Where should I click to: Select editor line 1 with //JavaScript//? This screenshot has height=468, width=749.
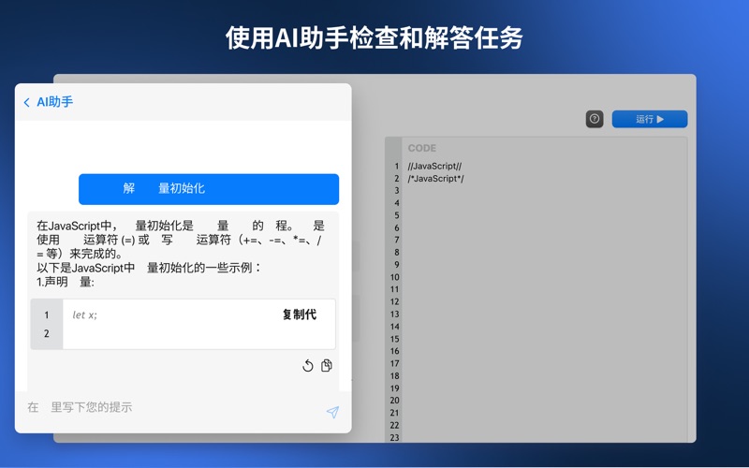434,167
